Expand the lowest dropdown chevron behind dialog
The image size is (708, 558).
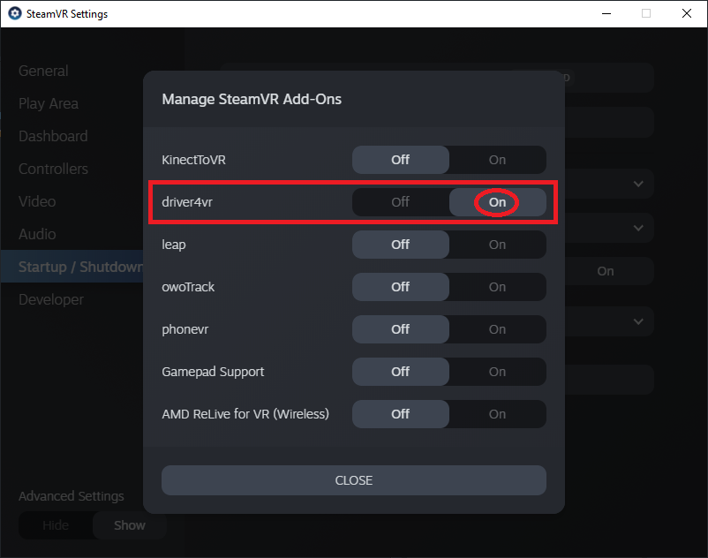(638, 322)
